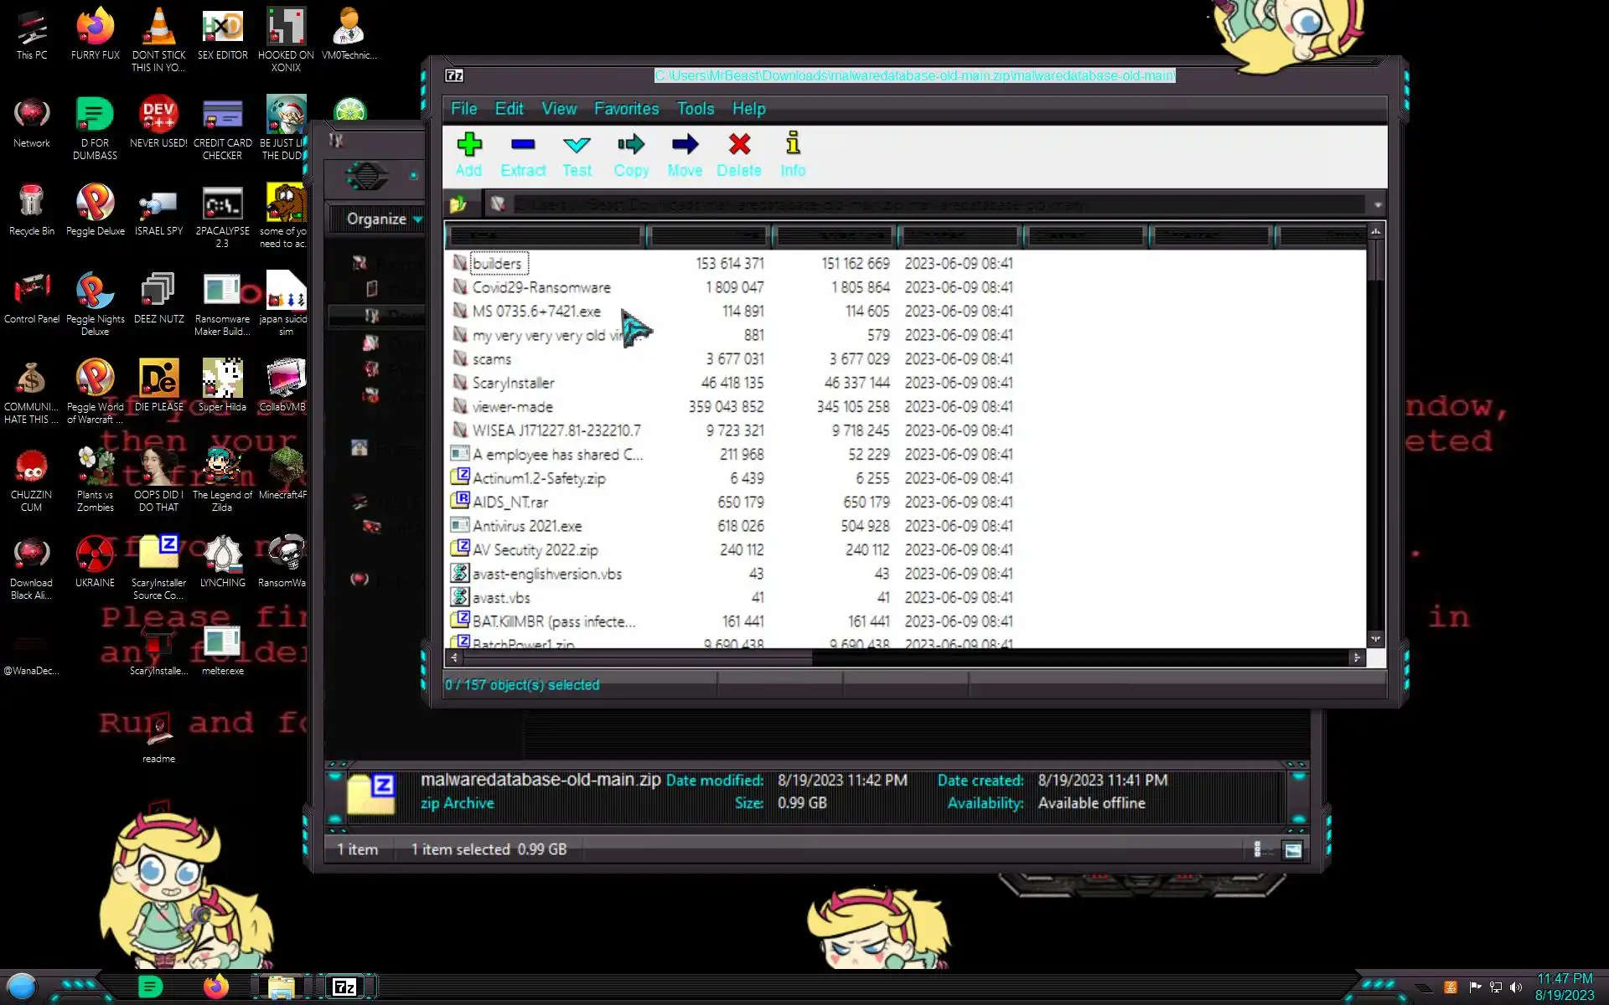Viewport: 1609px width, 1005px height.
Task: Click the vertical scrollbar down arrow
Action: tap(1375, 639)
